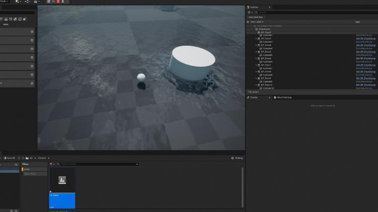Stop play session with red stop button

pos(58,2)
